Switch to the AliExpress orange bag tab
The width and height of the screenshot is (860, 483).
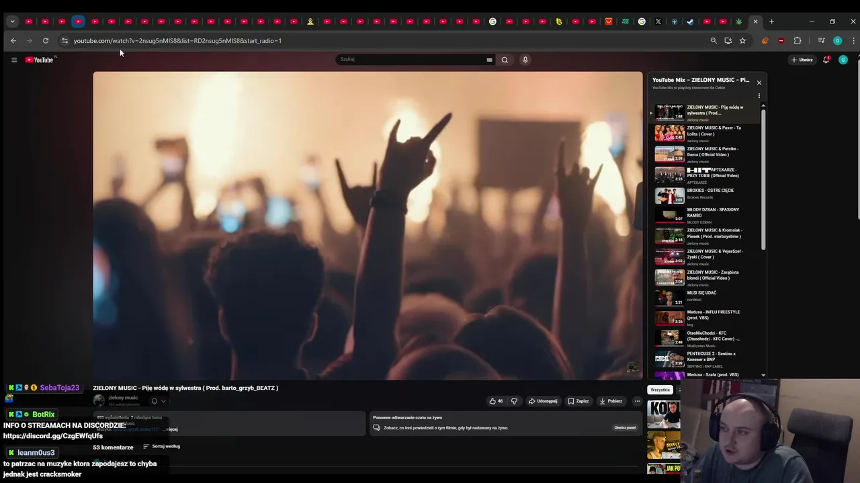pyautogui.click(x=609, y=21)
